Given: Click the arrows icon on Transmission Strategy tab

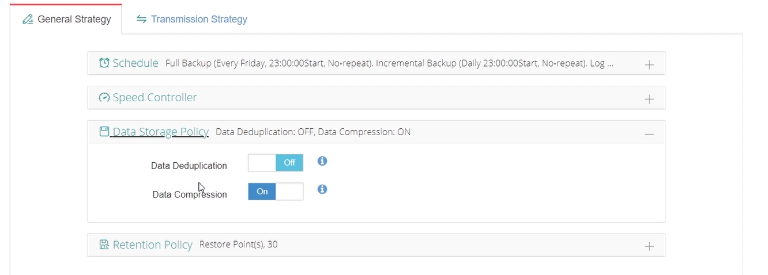Looking at the screenshot, I should [x=141, y=19].
